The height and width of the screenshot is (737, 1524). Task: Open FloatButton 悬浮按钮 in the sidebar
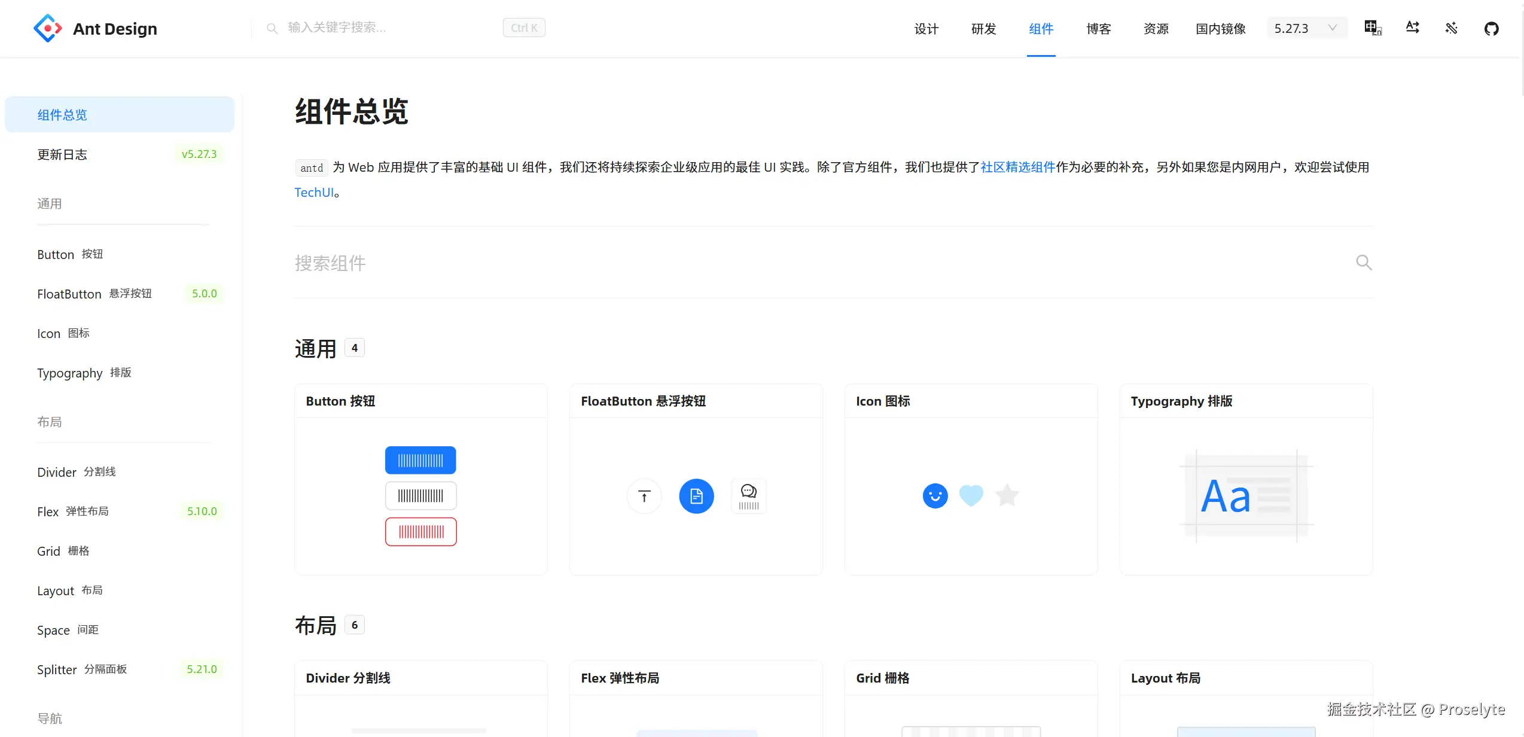pyautogui.click(x=120, y=294)
